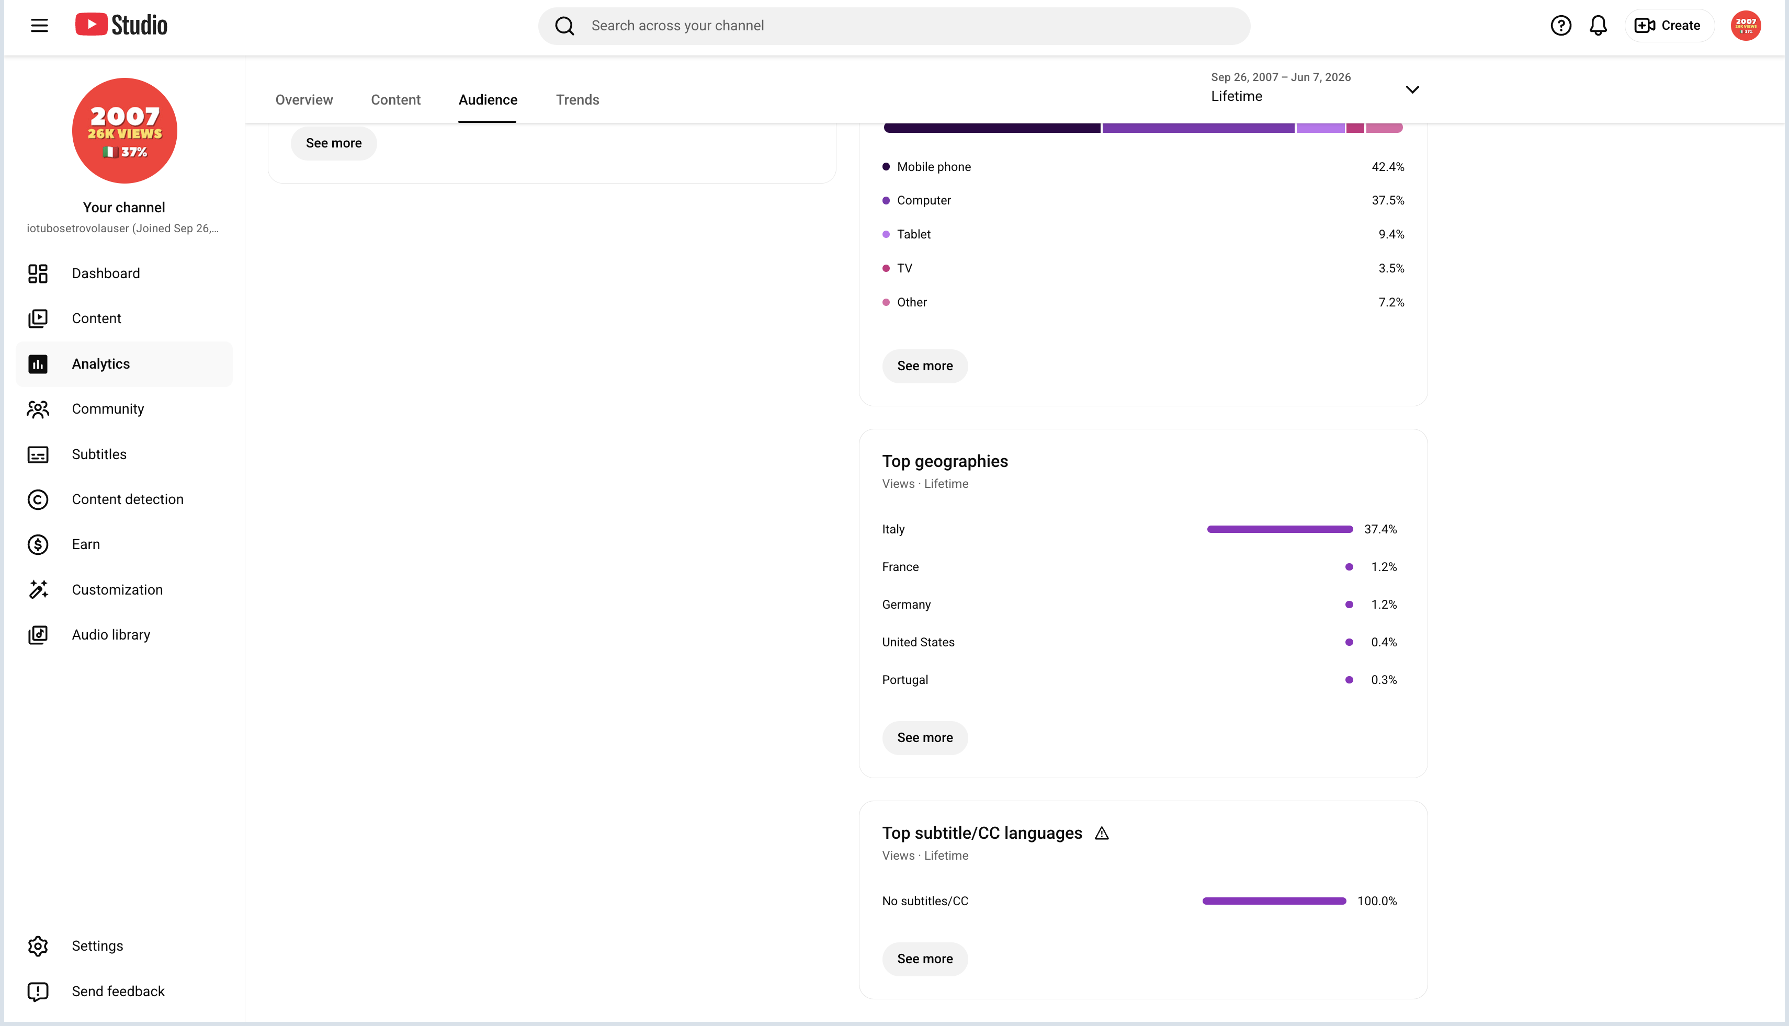Click the Settings gear icon

pyautogui.click(x=38, y=945)
